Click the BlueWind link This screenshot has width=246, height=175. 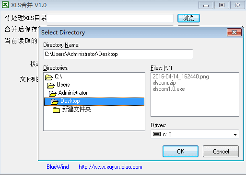click(x=58, y=167)
